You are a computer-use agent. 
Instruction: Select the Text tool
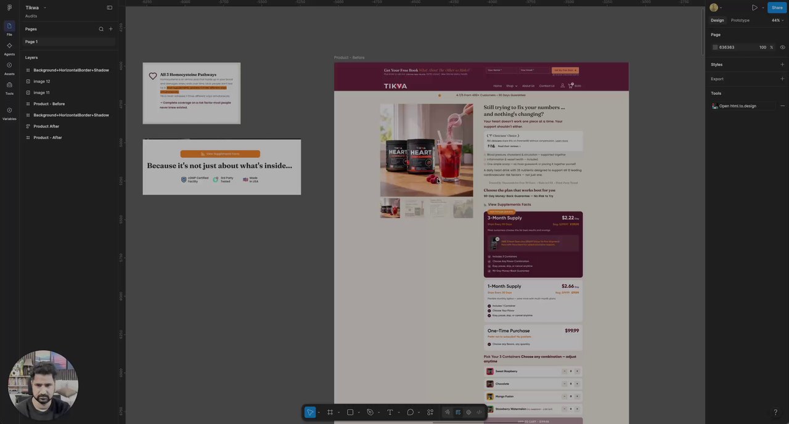pos(390,412)
